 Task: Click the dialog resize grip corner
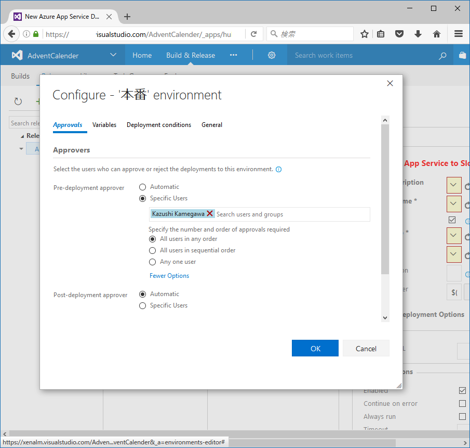point(399,386)
